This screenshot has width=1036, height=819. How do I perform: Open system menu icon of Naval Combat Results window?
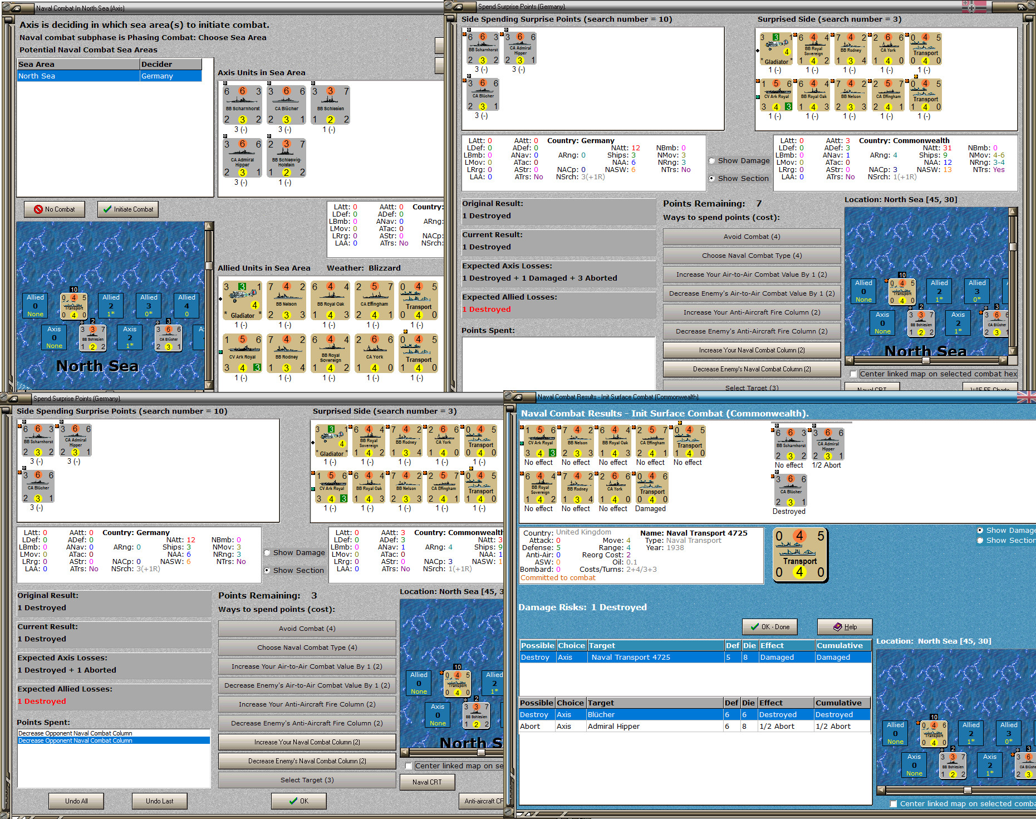point(517,397)
